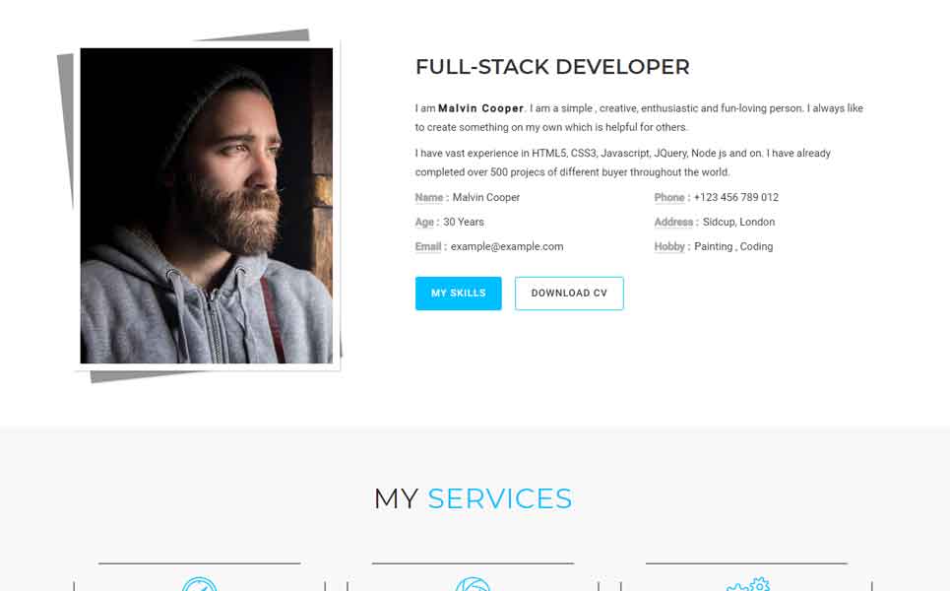The height and width of the screenshot is (591, 950).
Task: Click the FULL-STACK DEVELOPER heading
Action: coord(552,67)
